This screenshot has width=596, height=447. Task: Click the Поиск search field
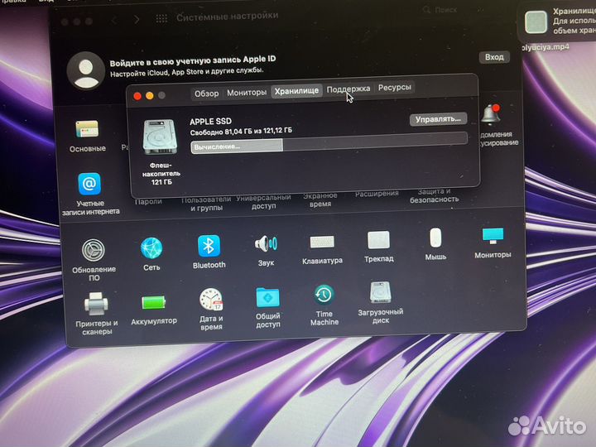click(x=445, y=10)
